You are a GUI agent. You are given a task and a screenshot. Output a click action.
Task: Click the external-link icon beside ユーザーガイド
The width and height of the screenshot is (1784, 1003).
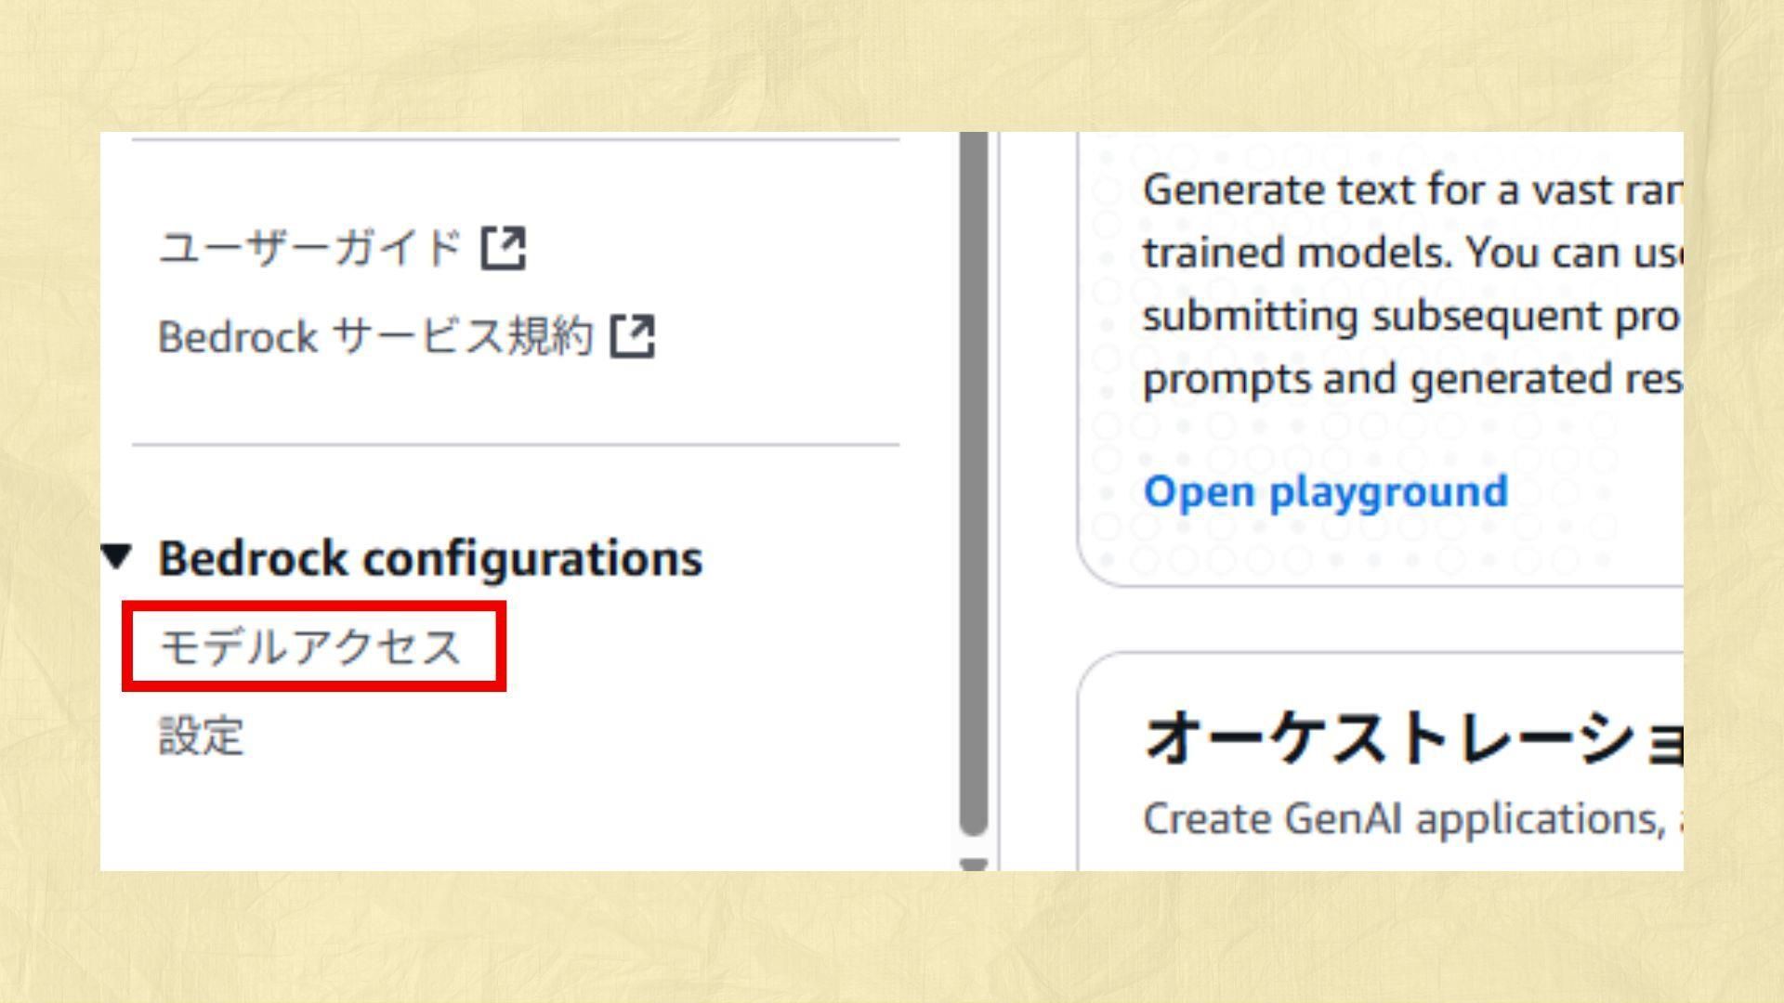pyautogui.click(x=503, y=248)
